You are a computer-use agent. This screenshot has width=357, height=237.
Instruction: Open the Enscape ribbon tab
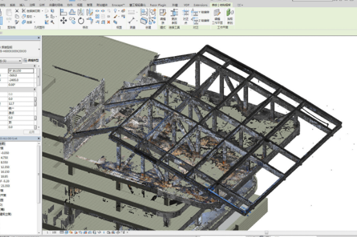(x=118, y=5)
